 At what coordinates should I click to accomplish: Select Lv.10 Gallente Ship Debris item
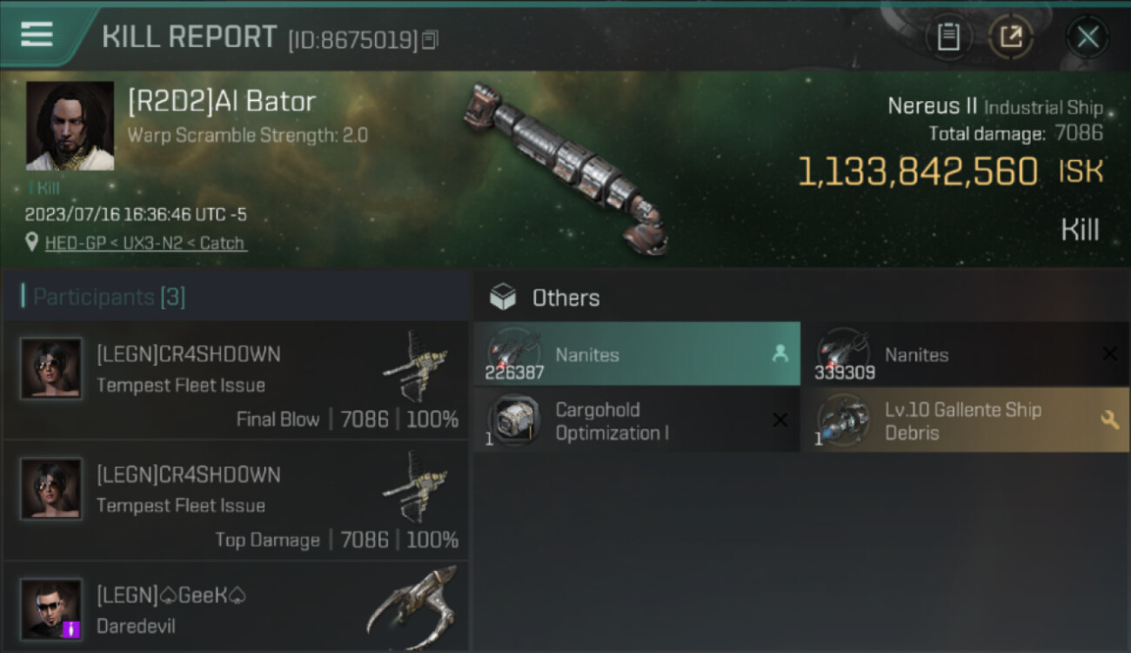[966, 421]
